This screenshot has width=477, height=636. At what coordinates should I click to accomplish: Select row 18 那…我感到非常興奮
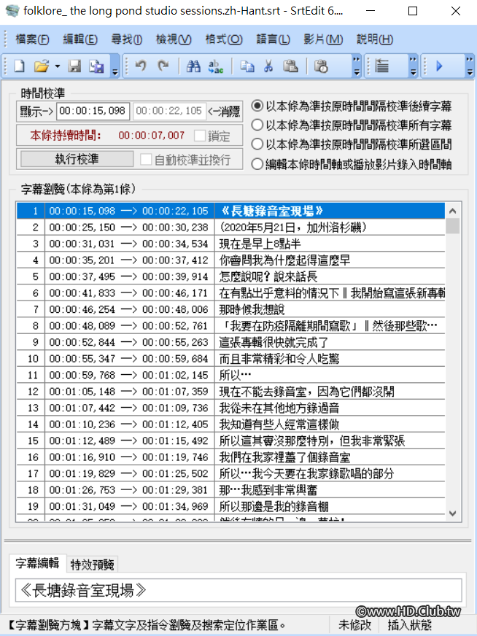230,490
